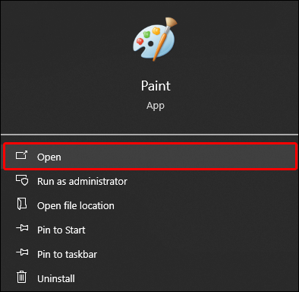Click the folder icon for Open file location

coord(22,204)
